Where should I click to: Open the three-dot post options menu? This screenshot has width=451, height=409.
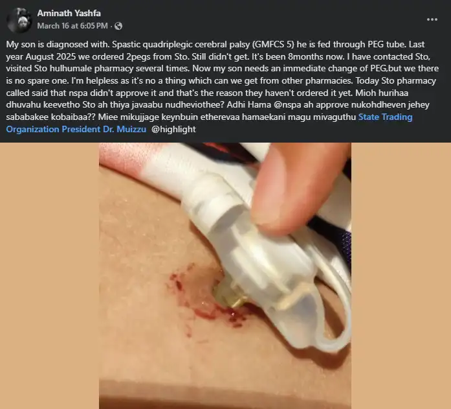coord(432,19)
